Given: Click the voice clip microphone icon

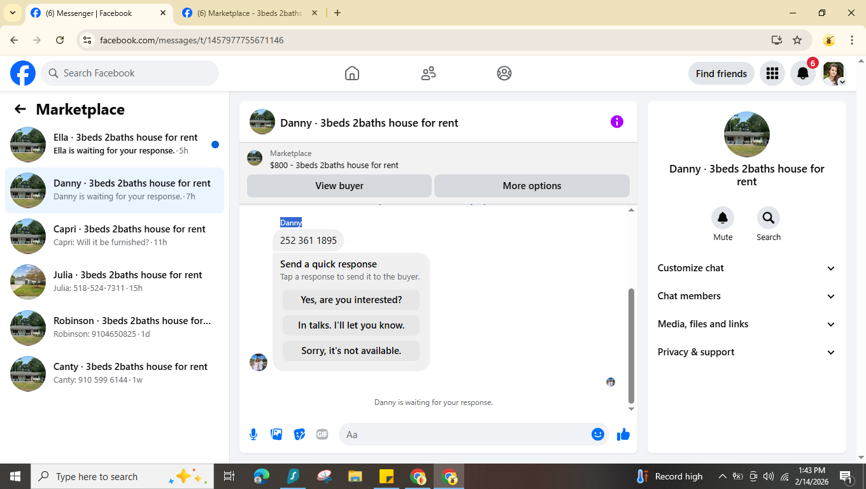Looking at the screenshot, I should (x=253, y=434).
